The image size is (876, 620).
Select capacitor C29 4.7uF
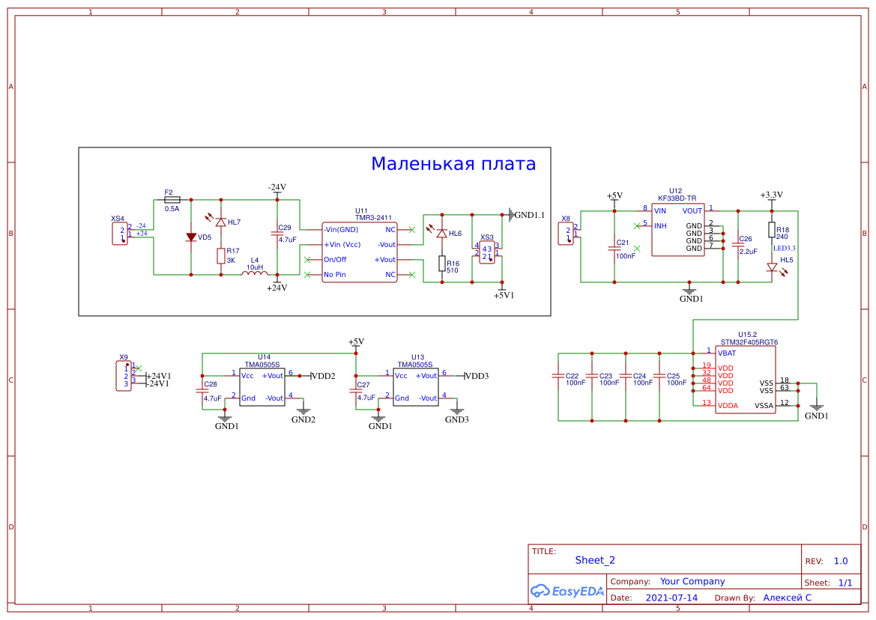277,234
